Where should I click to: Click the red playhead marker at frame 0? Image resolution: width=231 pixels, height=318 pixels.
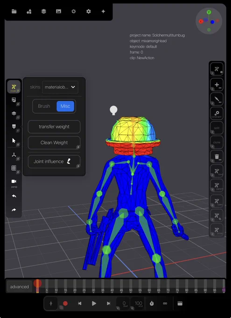click(37, 283)
